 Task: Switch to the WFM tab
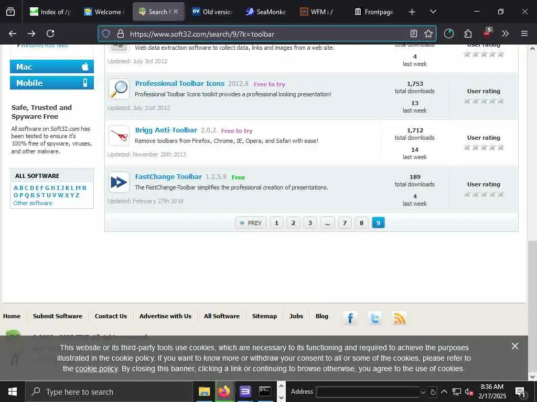point(320,12)
